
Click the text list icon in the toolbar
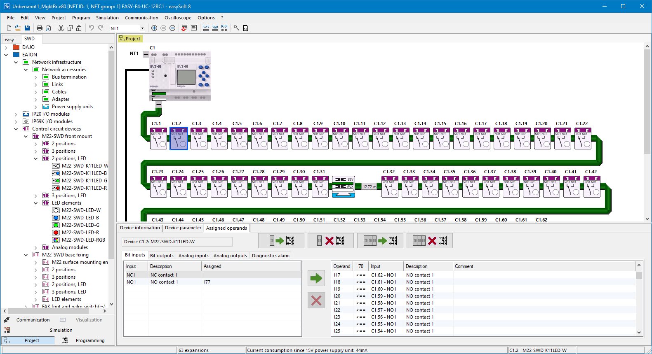[x=194, y=28]
